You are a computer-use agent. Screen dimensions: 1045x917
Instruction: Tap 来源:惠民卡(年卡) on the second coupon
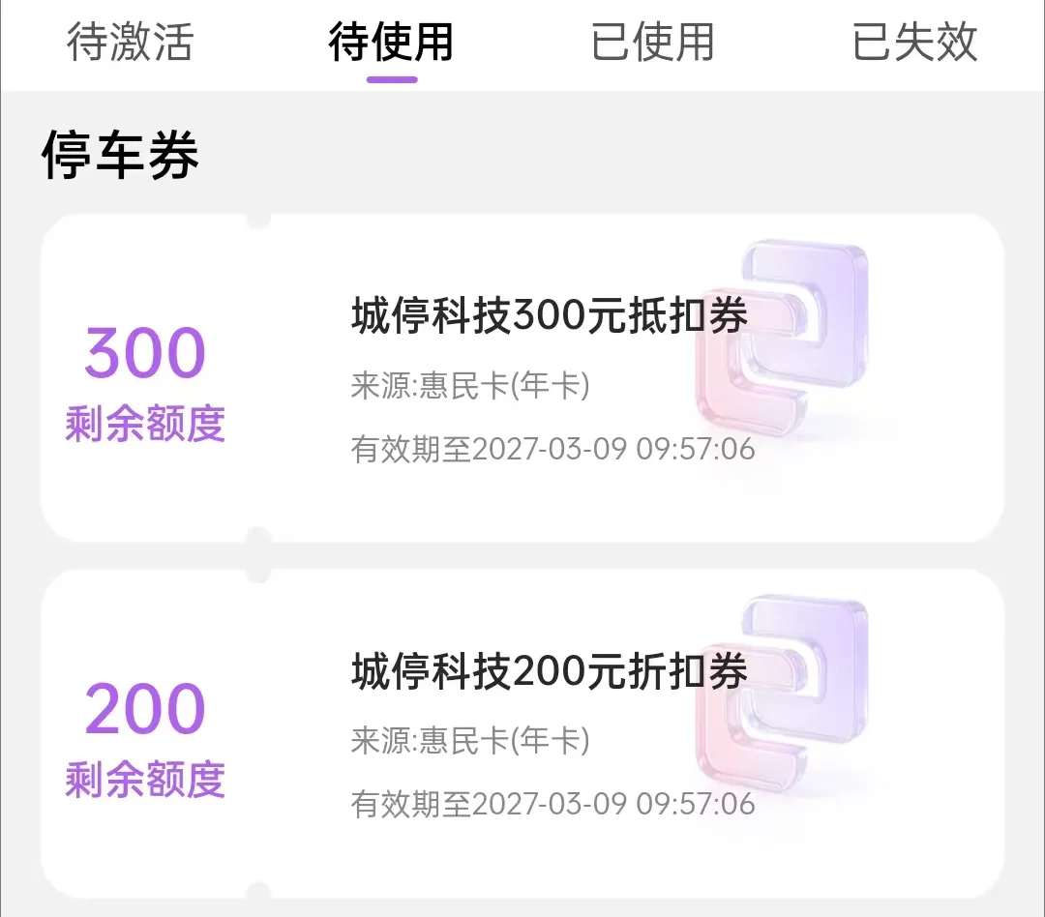coord(470,740)
